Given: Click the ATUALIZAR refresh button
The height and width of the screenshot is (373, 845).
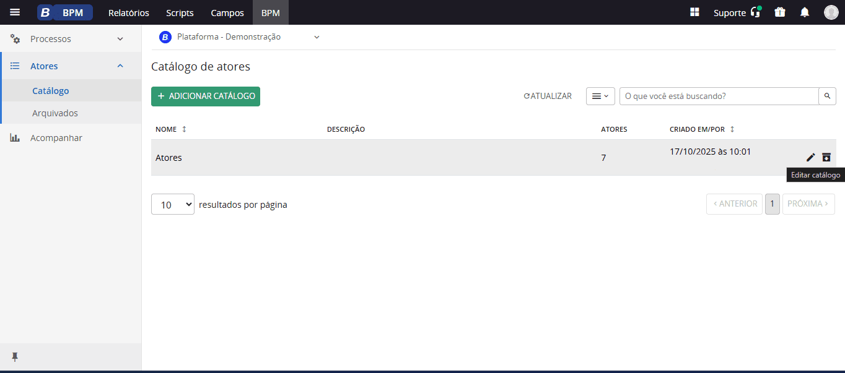Looking at the screenshot, I should 548,96.
